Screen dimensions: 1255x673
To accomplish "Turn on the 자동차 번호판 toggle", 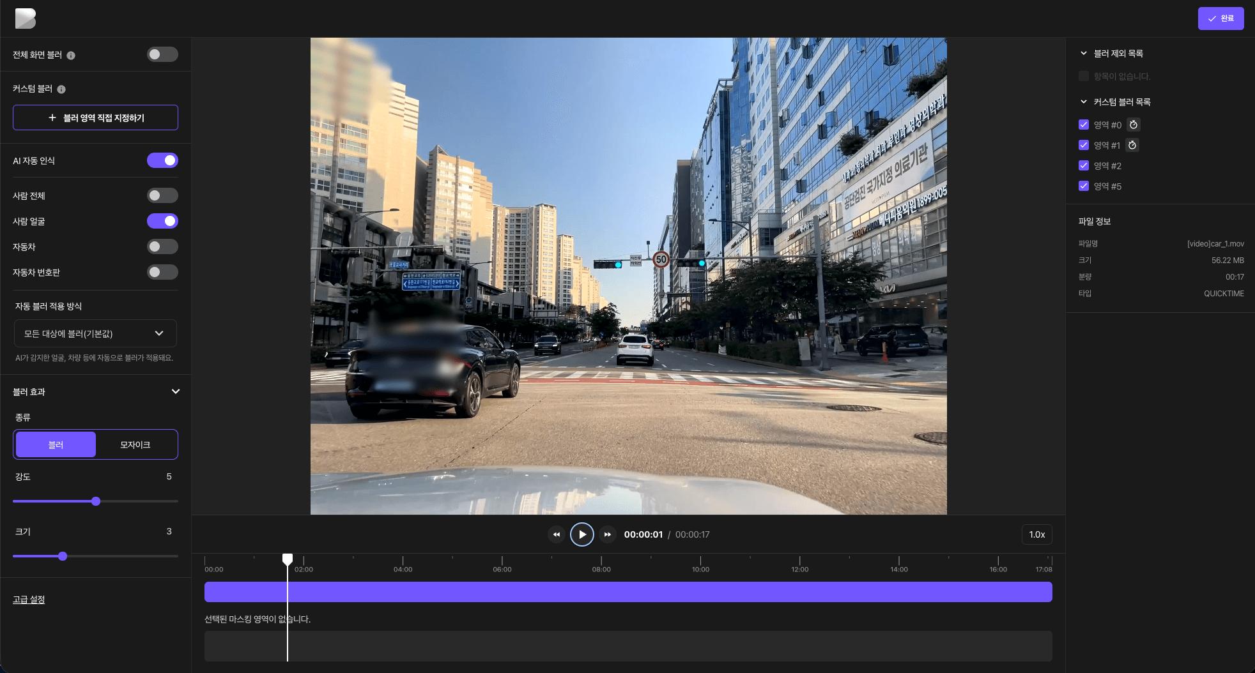I will click(162, 273).
